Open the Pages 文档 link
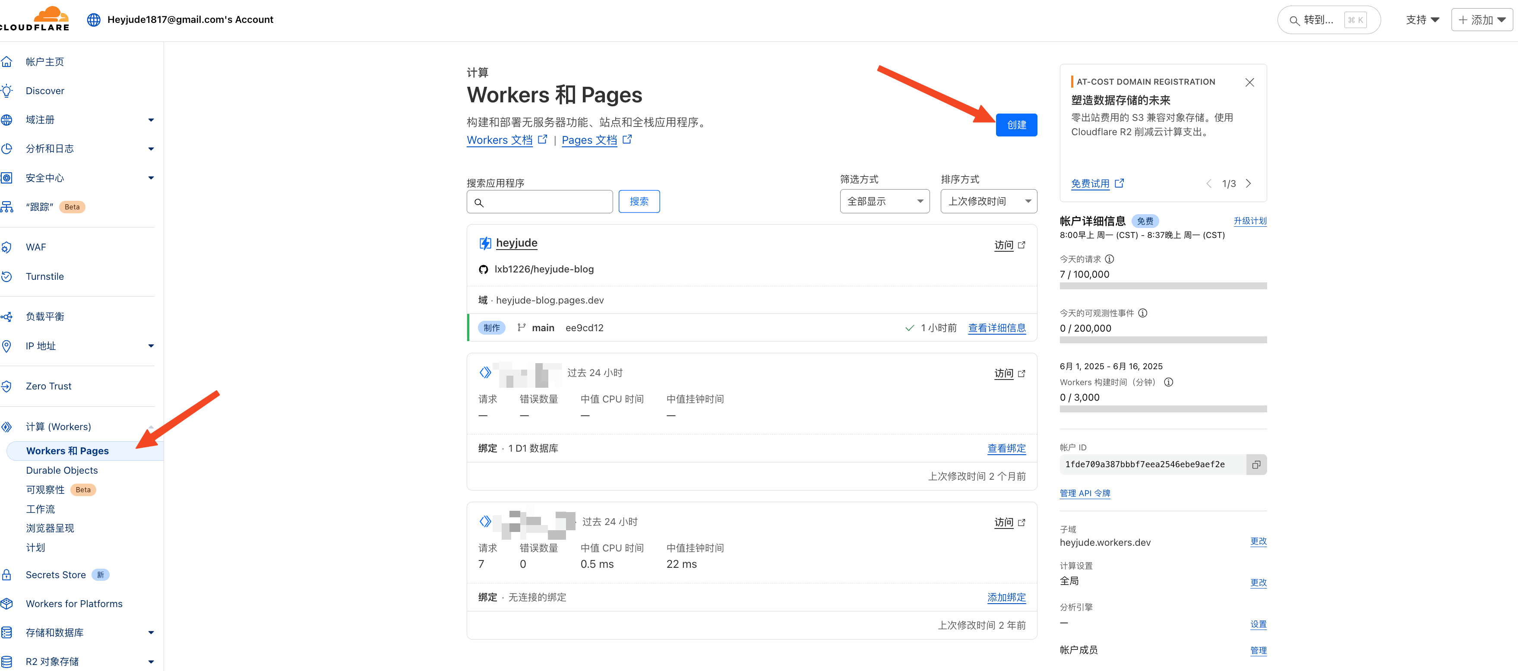Image resolution: width=1518 pixels, height=671 pixels. pyautogui.click(x=596, y=139)
